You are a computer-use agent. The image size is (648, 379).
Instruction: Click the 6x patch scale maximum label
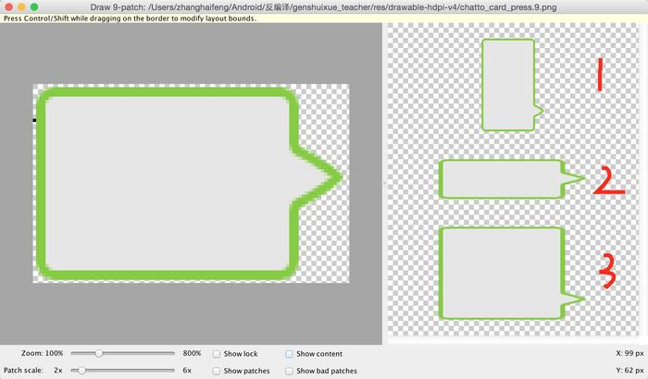point(187,371)
